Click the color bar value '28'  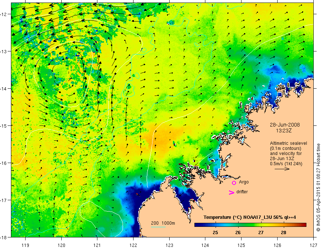coord(283,232)
